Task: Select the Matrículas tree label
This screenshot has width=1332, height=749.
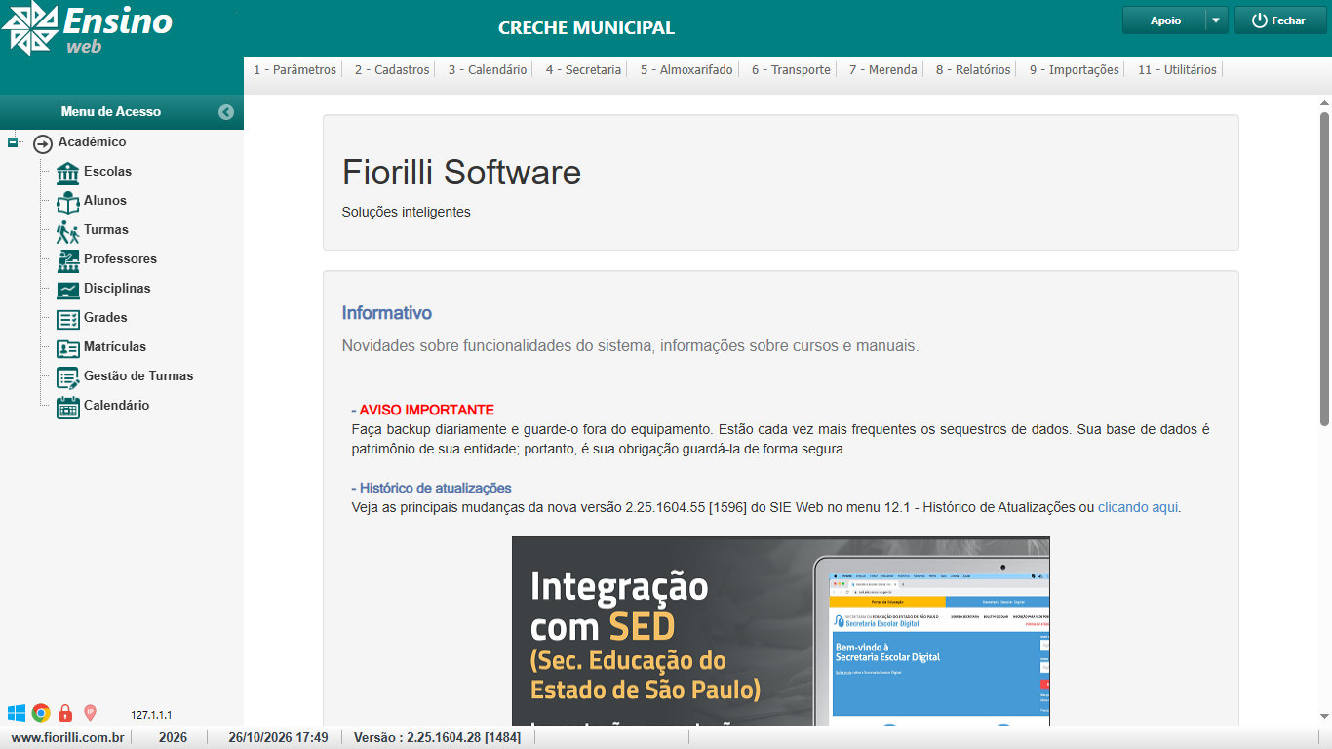Action: tap(115, 347)
